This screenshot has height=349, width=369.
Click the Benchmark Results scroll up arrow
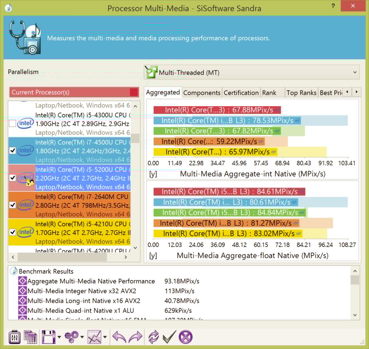point(355,271)
